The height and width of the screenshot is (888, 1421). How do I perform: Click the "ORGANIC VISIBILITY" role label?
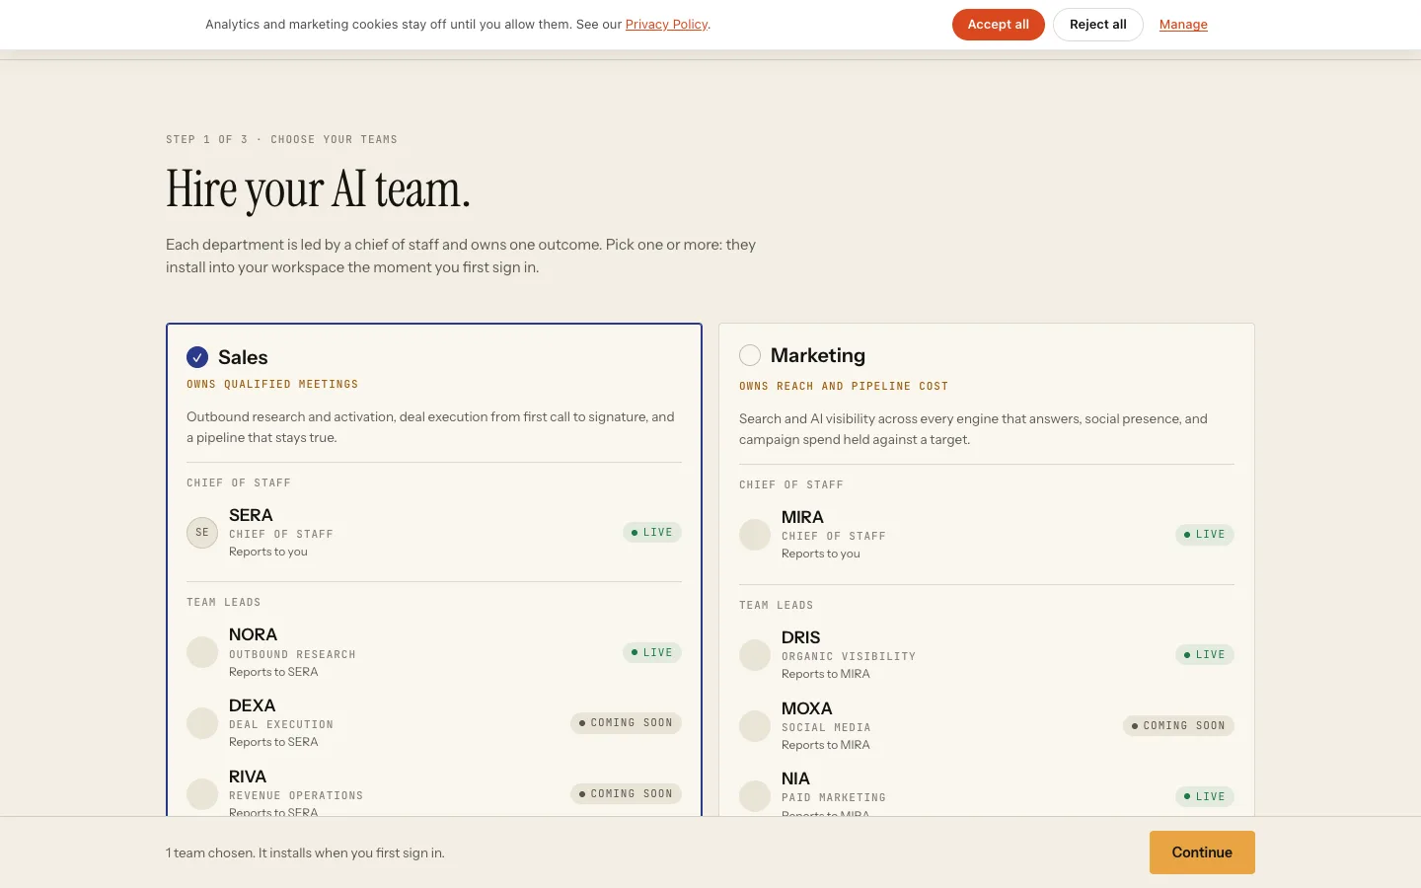(x=849, y=657)
